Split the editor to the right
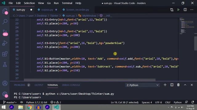The image size is (197, 110). tap(185, 10)
